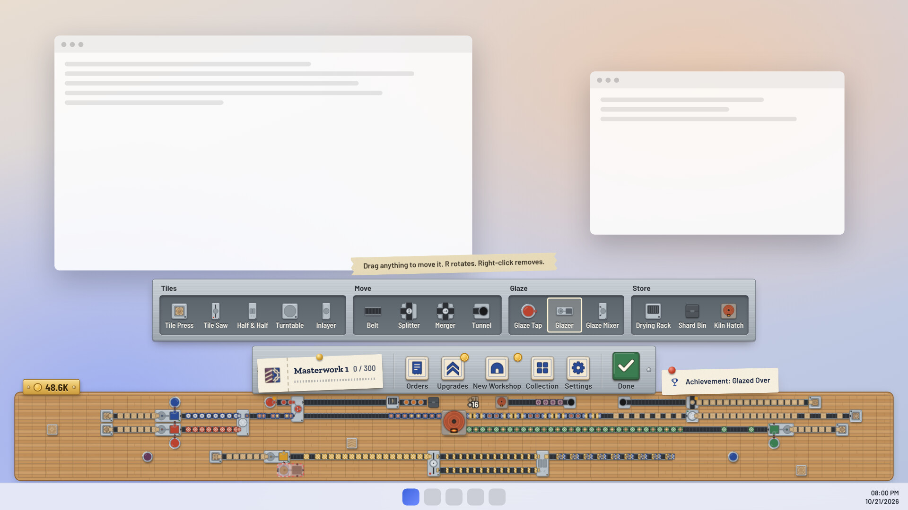Click the dark shard bin on the floor
This screenshot has width=908, height=510.
point(434,402)
